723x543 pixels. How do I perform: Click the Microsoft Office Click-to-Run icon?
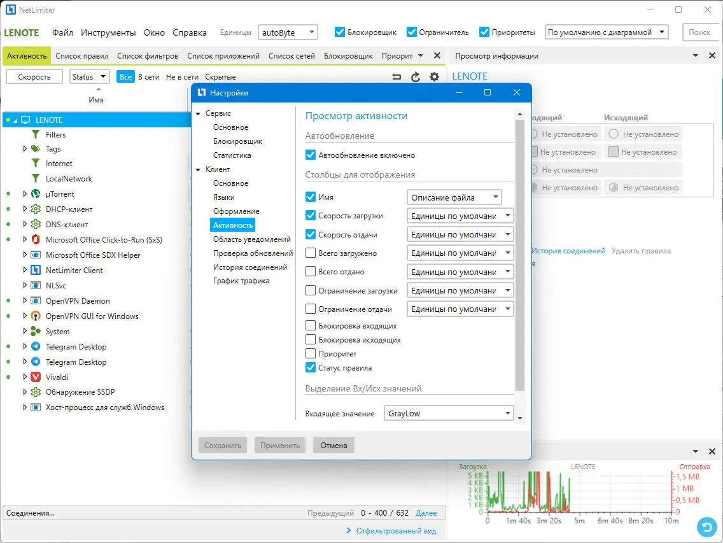coord(36,239)
